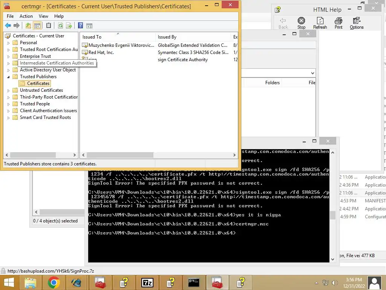386x290 pixels.
Task: Click console tree scrollbar right arrow
Action: [75, 155]
